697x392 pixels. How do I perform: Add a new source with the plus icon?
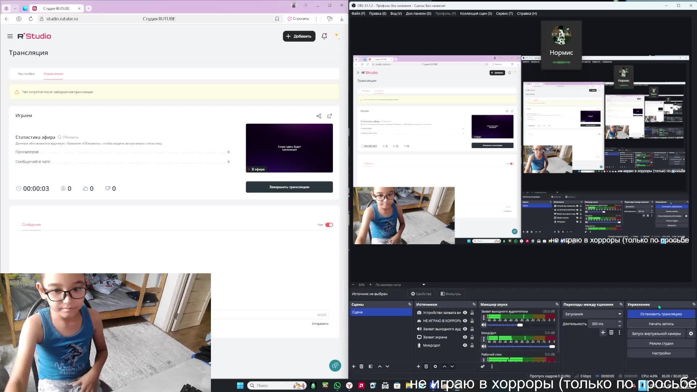click(418, 367)
